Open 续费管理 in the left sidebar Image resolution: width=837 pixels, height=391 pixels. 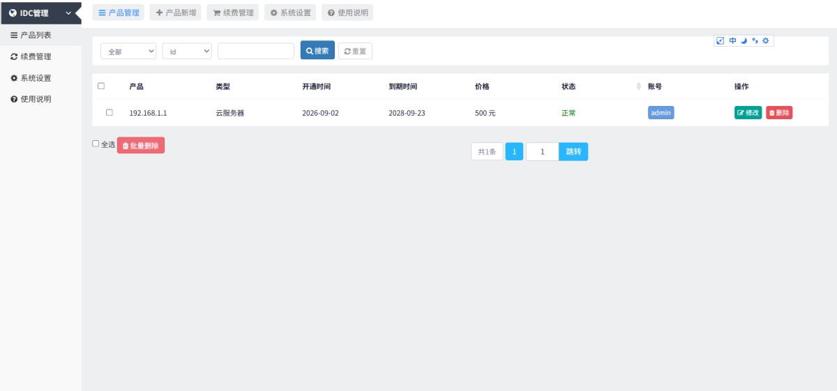(31, 56)
